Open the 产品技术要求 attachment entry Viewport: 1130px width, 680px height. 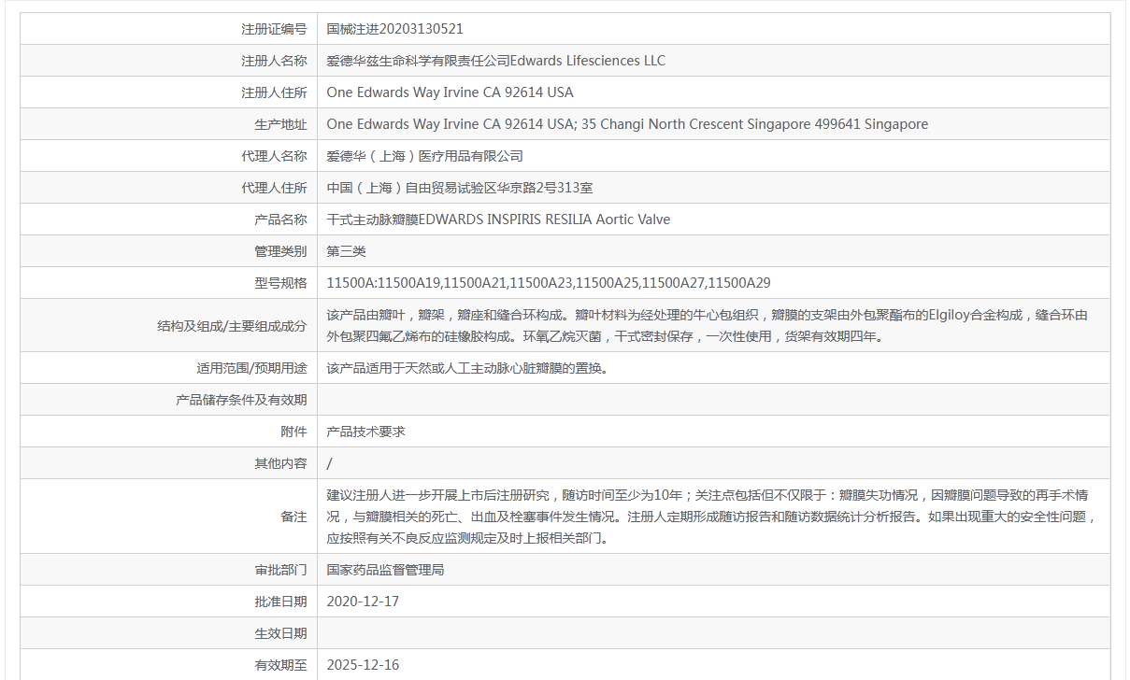click(365, 432)
